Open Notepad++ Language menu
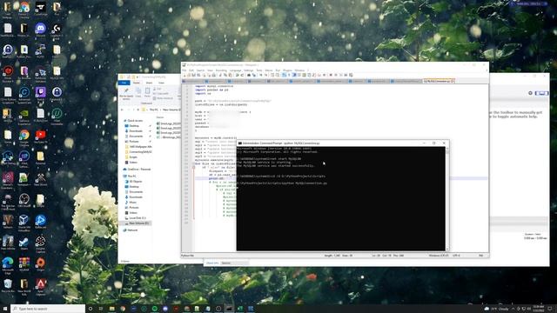This screenshot has width=557, height=313. point(235,70)
